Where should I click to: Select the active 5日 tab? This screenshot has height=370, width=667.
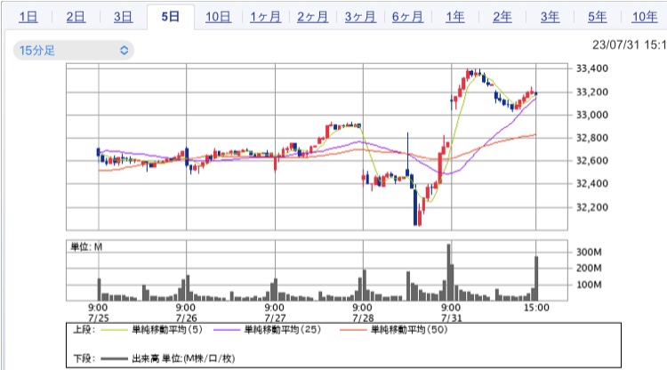(170, 17)
